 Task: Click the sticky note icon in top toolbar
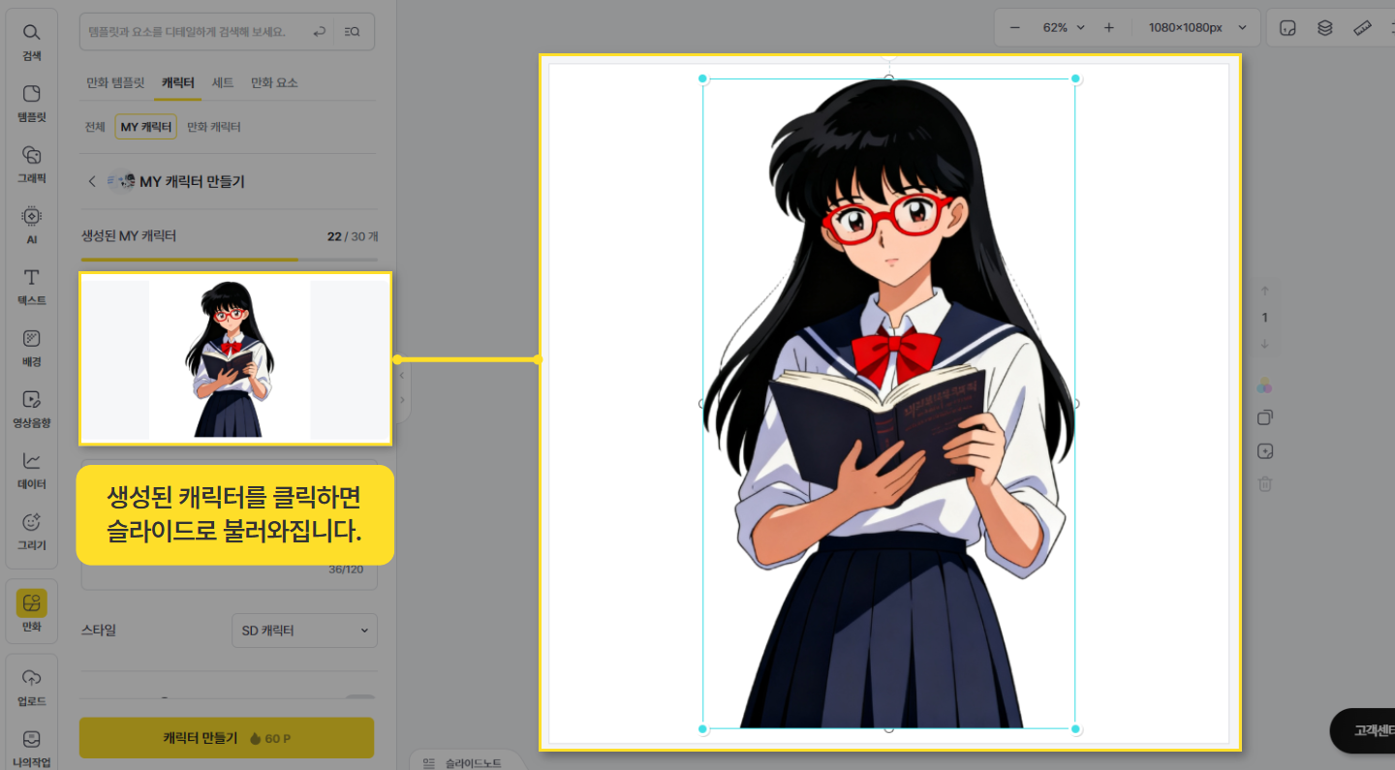click(1287, 27)
